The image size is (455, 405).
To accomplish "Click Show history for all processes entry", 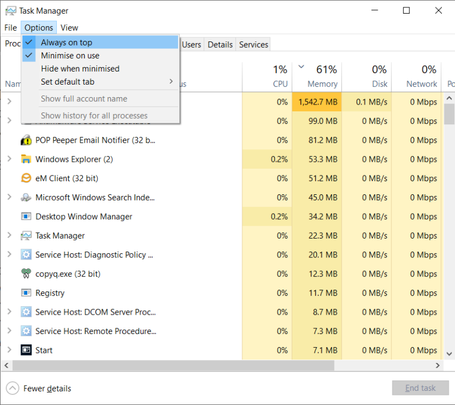I will pos(101,116).
